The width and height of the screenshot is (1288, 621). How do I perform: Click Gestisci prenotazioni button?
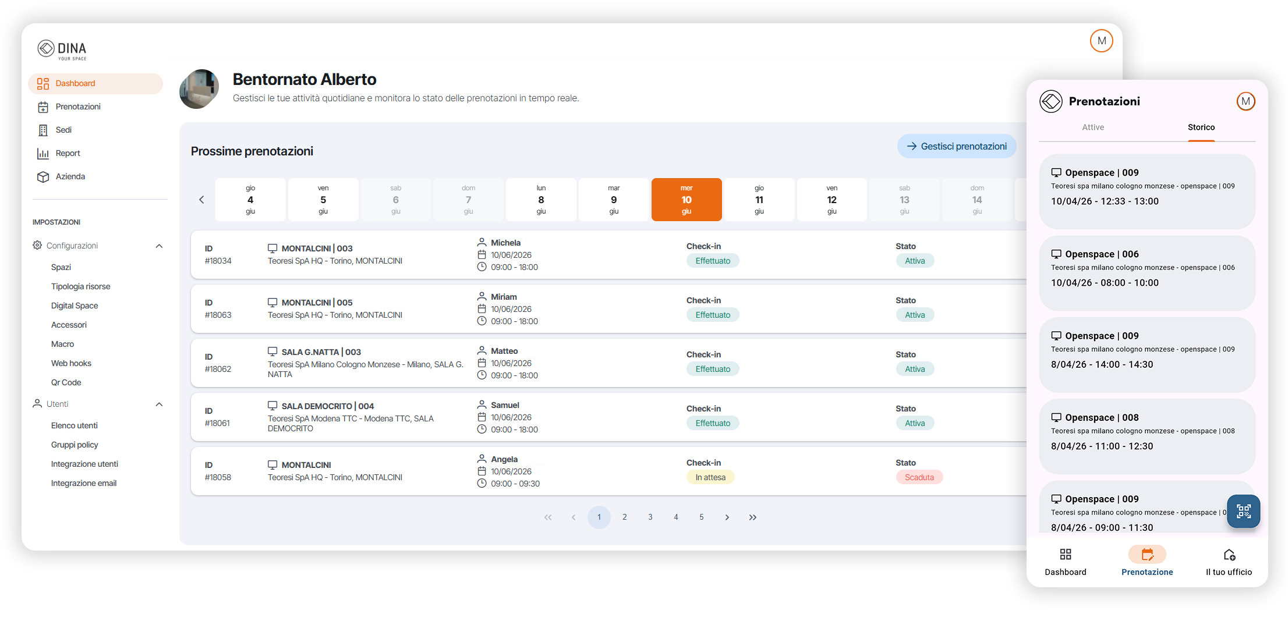957,147
